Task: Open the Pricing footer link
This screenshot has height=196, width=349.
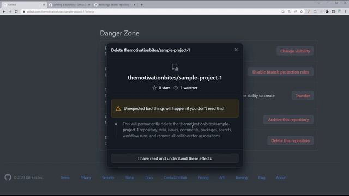Action: [203, 177]
